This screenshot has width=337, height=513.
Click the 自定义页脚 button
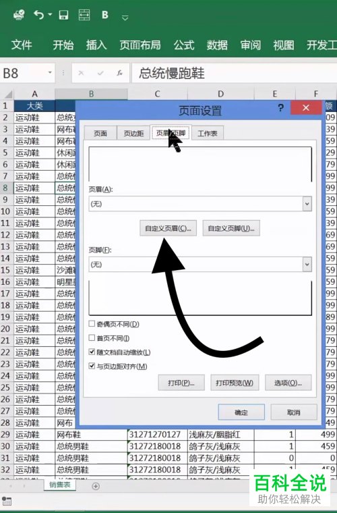(x=231, y=228)
